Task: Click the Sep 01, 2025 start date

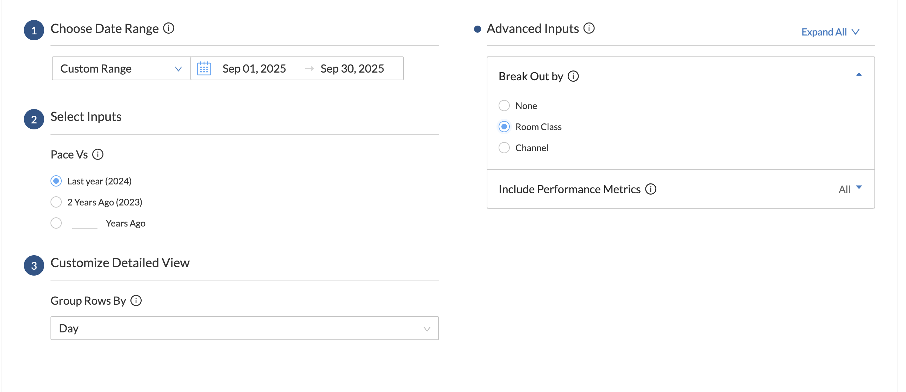Action: coord(254,69)
